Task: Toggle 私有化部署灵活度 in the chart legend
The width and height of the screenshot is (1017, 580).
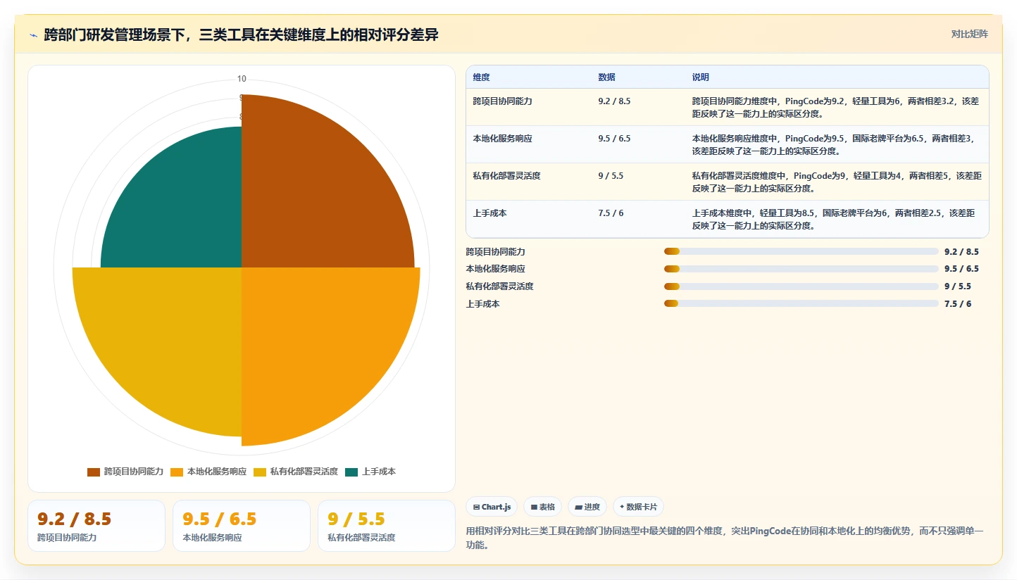Action: (x=296, y=472)
